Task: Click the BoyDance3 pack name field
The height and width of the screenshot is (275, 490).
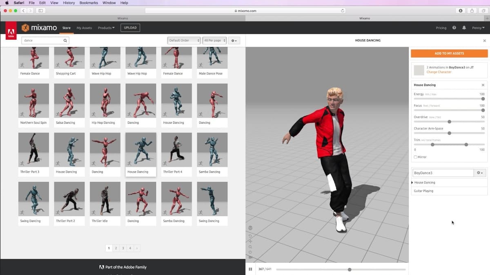Action: point(443,173)
